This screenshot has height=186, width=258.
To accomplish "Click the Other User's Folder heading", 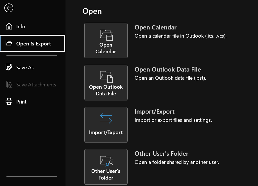I will 161,154.
